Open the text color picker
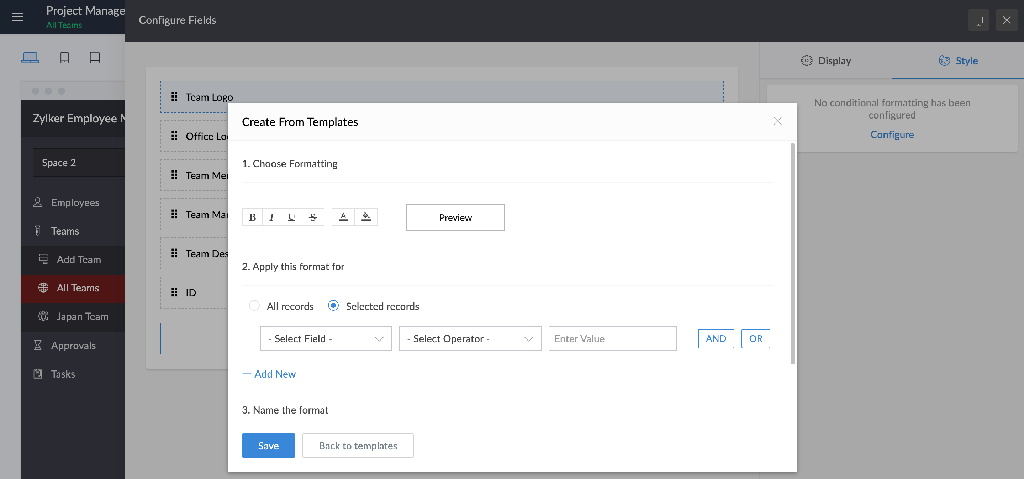The image size is (1024, 479). click(343, 217)
